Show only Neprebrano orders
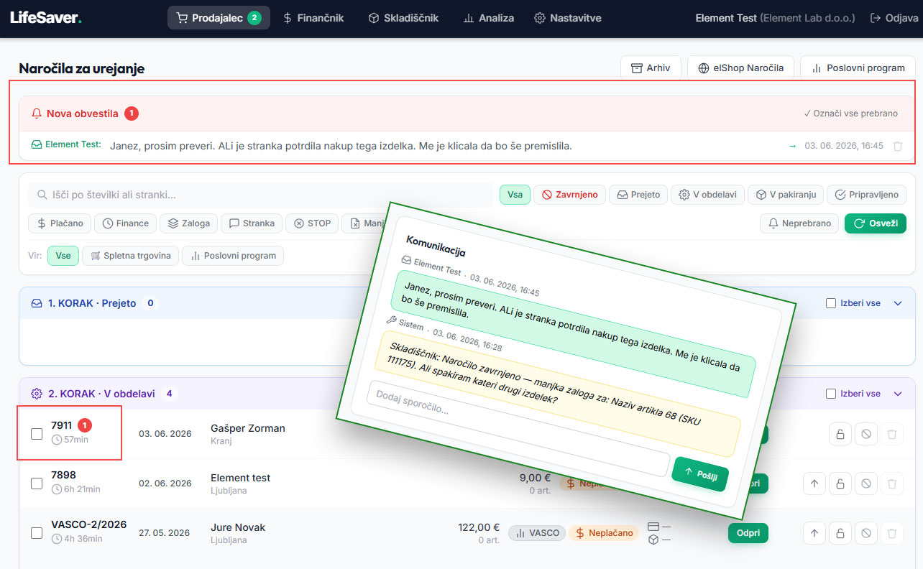This screenshot has height=569, width=923. (799, 223)
